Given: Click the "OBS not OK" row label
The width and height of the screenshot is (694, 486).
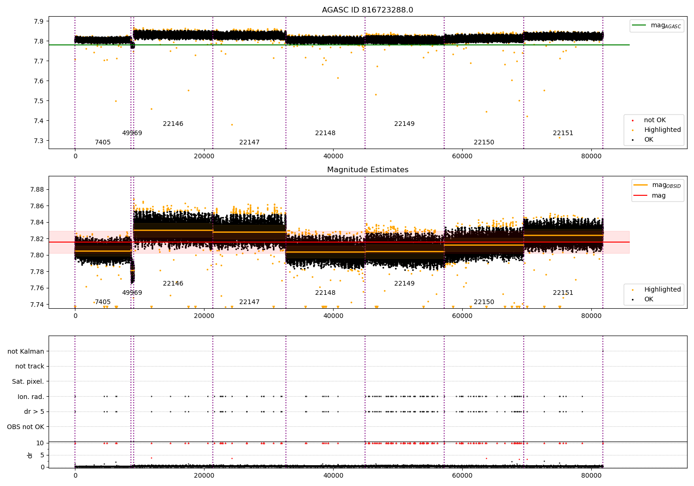Looking at the screenshot, I should point(26,427).
